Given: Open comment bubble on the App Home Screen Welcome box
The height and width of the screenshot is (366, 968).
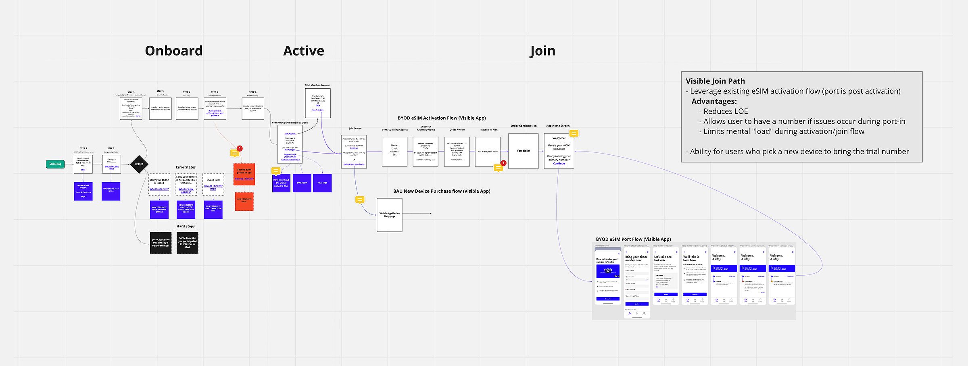Looking at the screenshot, I should pyautogui.click(x=574, y=133).
